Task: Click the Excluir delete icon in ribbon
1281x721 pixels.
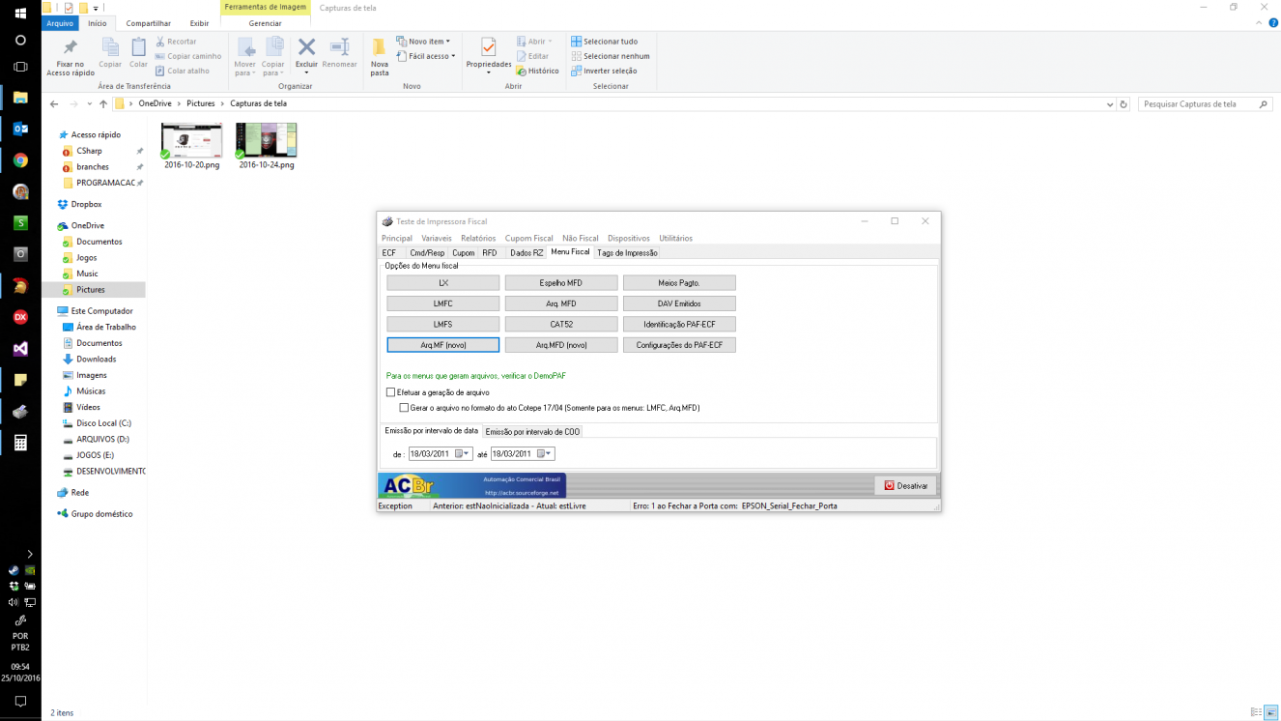Action: (x=306, y=47)
